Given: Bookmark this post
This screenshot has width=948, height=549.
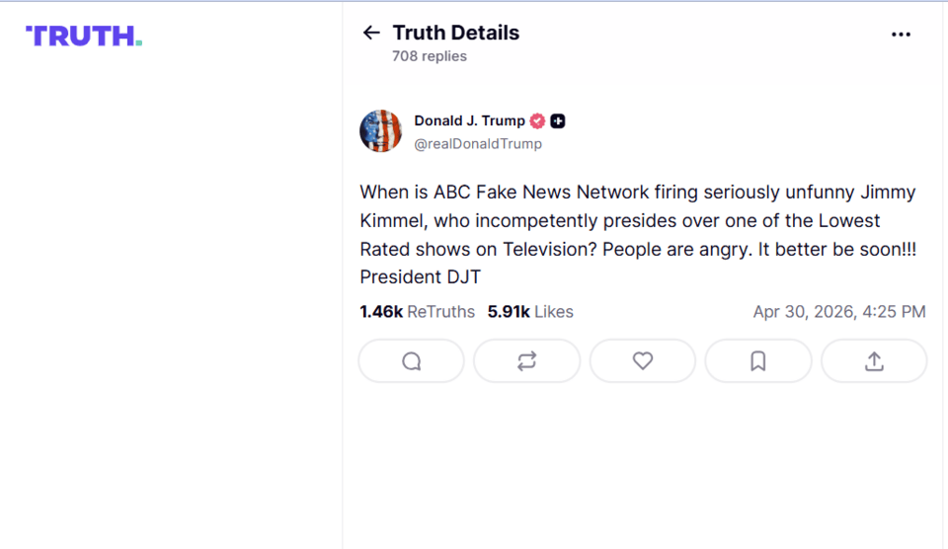Looking at the screenshot, I should [758, 361].
